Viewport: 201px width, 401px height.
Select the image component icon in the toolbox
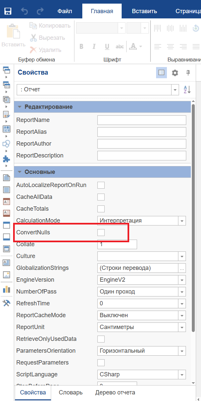[7, 274]
